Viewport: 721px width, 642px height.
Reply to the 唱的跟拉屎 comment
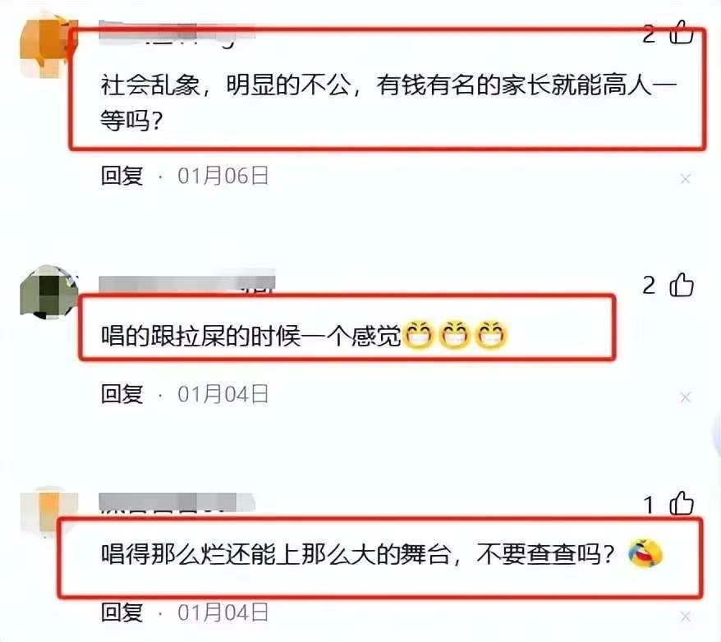coord(122,394)
